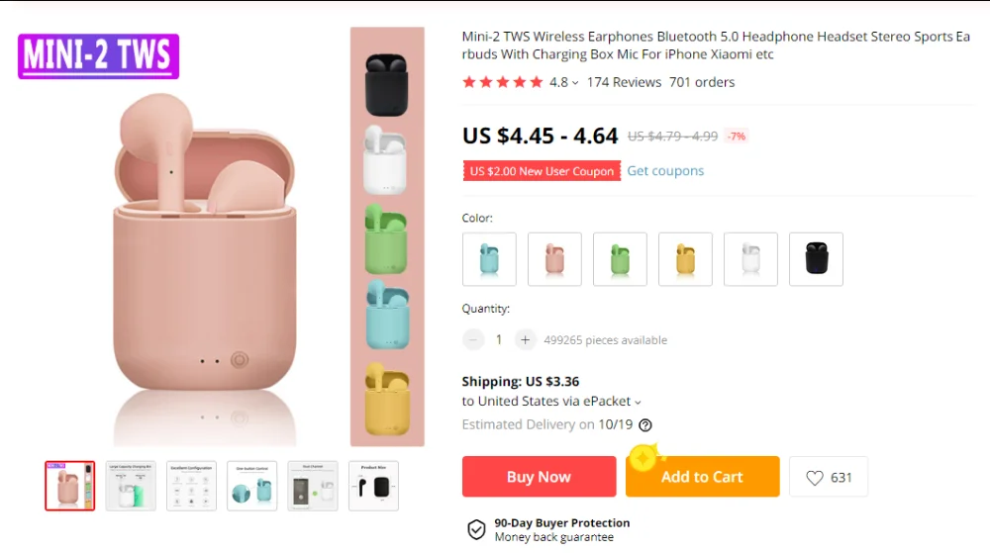The image size is (990, 553).
Task: Choose the white earphones color option
Action: pos(750,259)
